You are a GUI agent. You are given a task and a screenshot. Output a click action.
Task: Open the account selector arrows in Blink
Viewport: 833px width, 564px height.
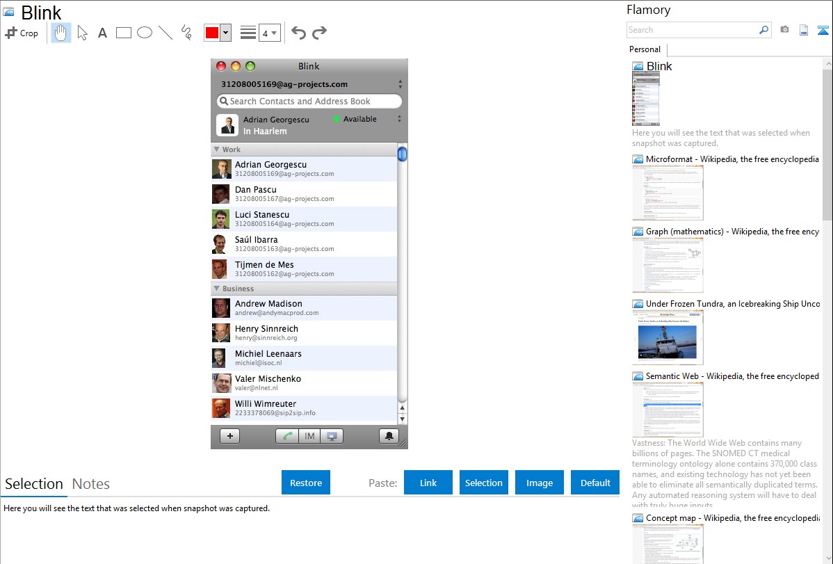pyautogui.click(x=400, y=84)
